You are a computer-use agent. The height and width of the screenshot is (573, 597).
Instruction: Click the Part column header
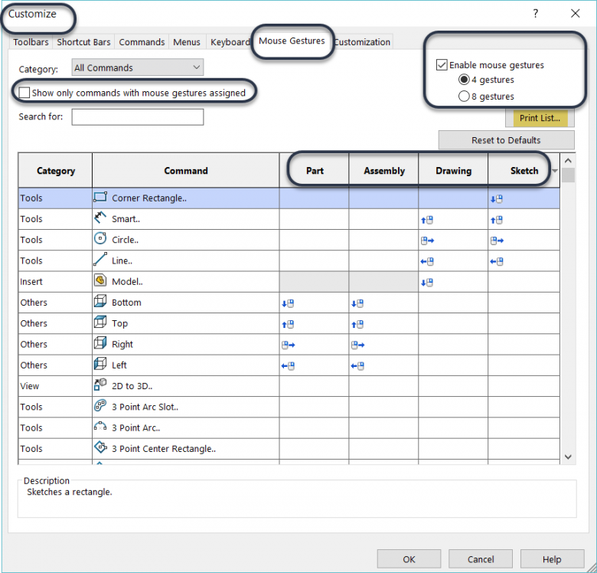315,170
